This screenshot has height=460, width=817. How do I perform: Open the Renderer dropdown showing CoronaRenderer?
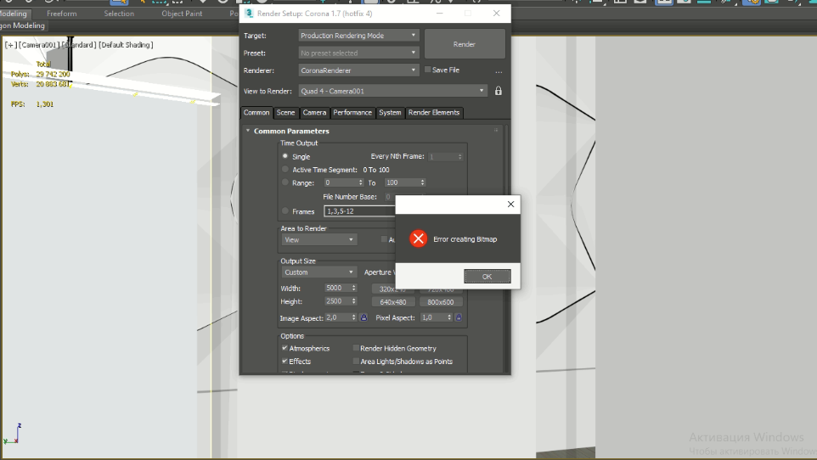click(358, 70)
